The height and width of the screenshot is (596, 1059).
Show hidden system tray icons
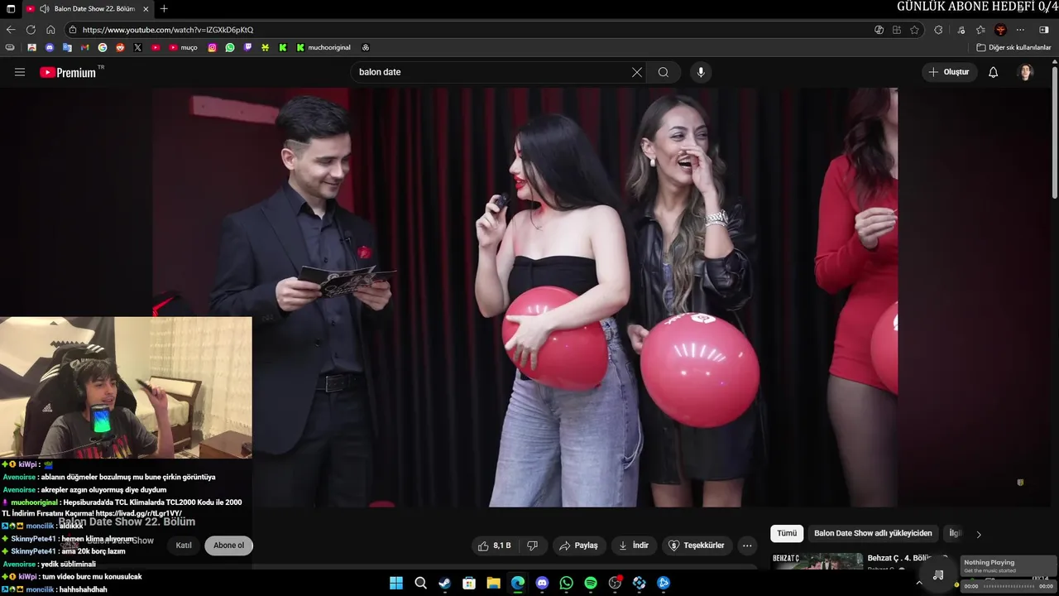coord(918,583)
